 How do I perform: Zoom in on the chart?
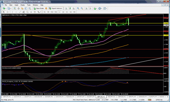pos(78,8)
